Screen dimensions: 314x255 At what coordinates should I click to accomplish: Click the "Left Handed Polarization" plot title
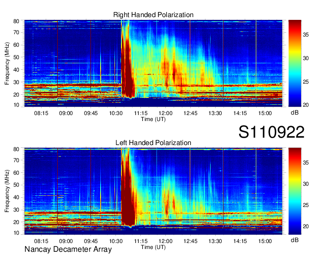click(153, 143)
